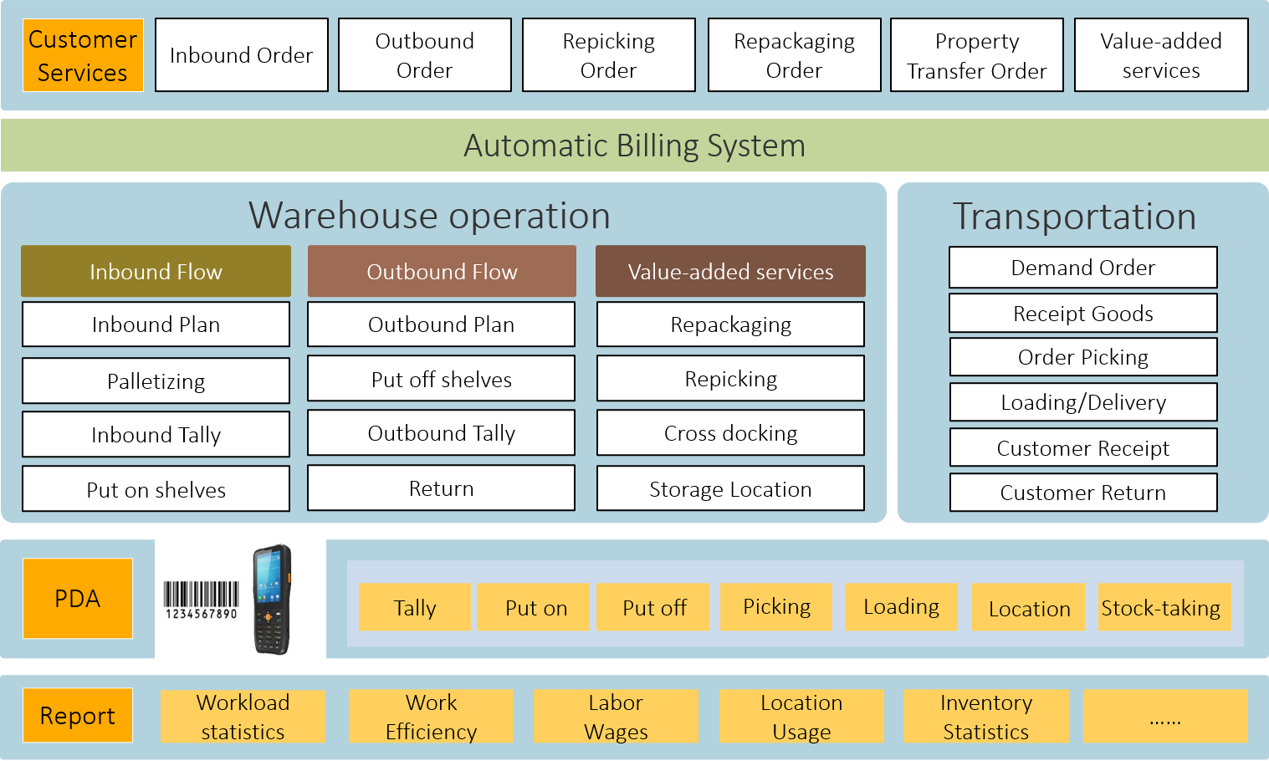The image size is (1269, 761).
Task: Choose the Palletizing step
Action: click(156, 381)
